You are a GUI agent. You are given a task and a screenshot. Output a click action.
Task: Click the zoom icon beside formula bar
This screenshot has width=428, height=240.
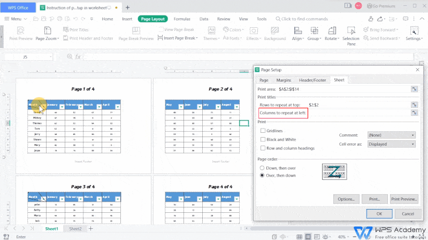70,57
